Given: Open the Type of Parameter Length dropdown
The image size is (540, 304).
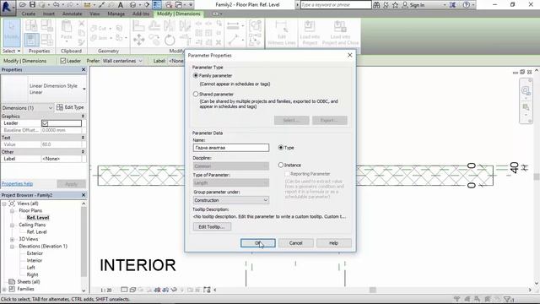Looking at the screenshot, I should coord(231,182).
